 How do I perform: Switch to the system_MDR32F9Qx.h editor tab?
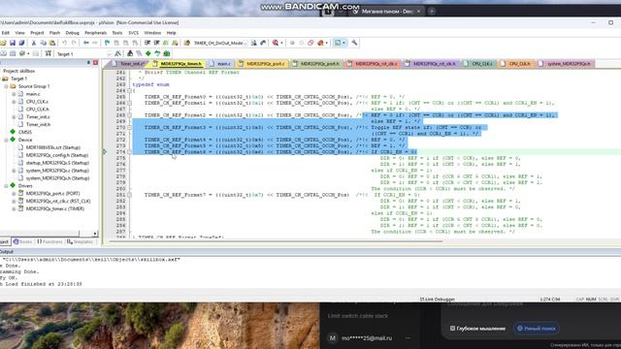tap(566, 64)
